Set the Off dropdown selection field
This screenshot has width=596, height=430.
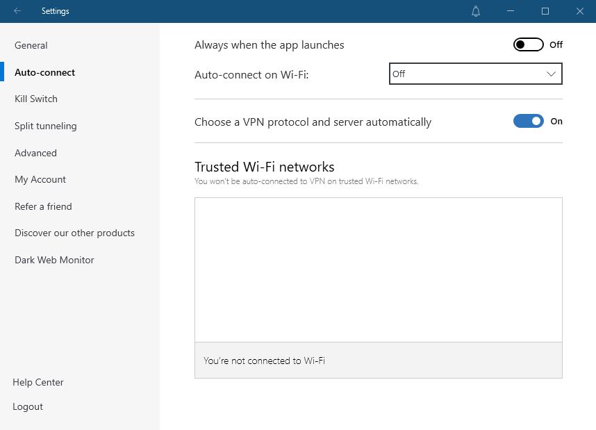458,73
